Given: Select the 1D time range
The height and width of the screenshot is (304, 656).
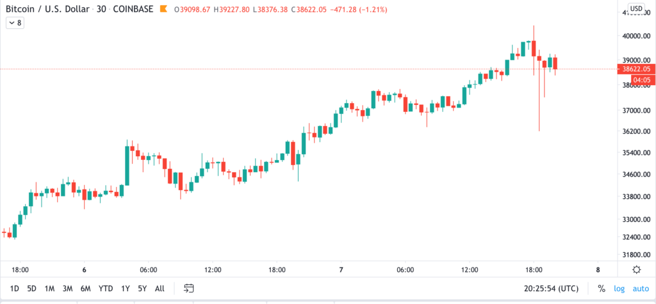Looking at the screenshot, I should [14, 288].
